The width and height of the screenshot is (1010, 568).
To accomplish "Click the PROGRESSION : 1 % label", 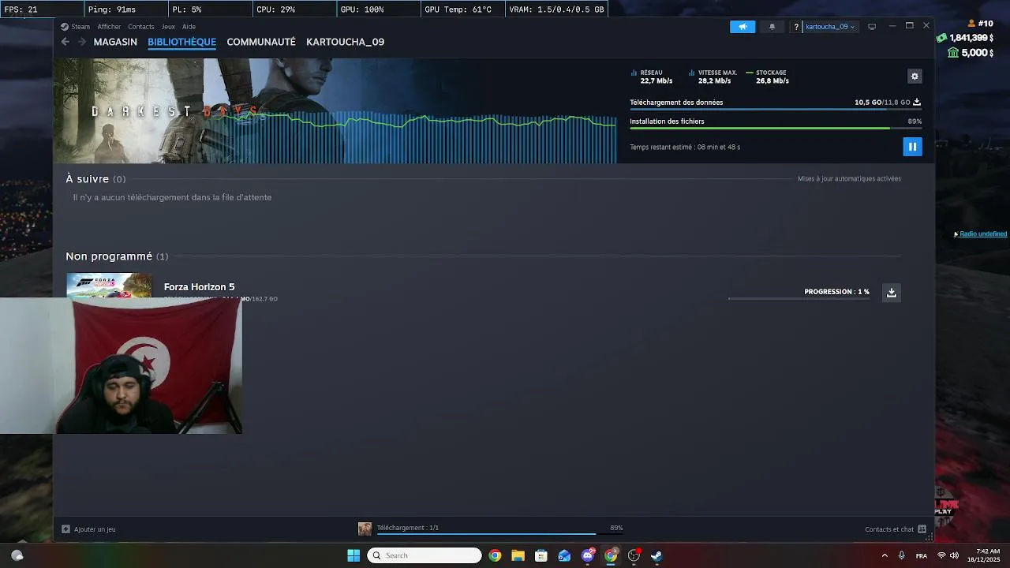I will tap(836, 292).
